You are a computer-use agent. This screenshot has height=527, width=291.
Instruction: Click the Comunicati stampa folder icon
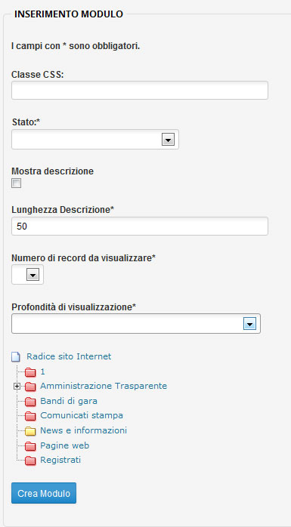[31, 417]
